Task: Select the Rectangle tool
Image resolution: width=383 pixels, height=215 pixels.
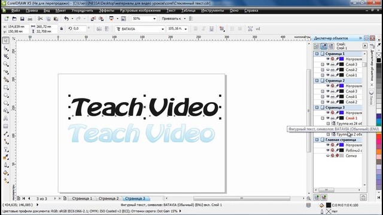Action: click(6, 88)
